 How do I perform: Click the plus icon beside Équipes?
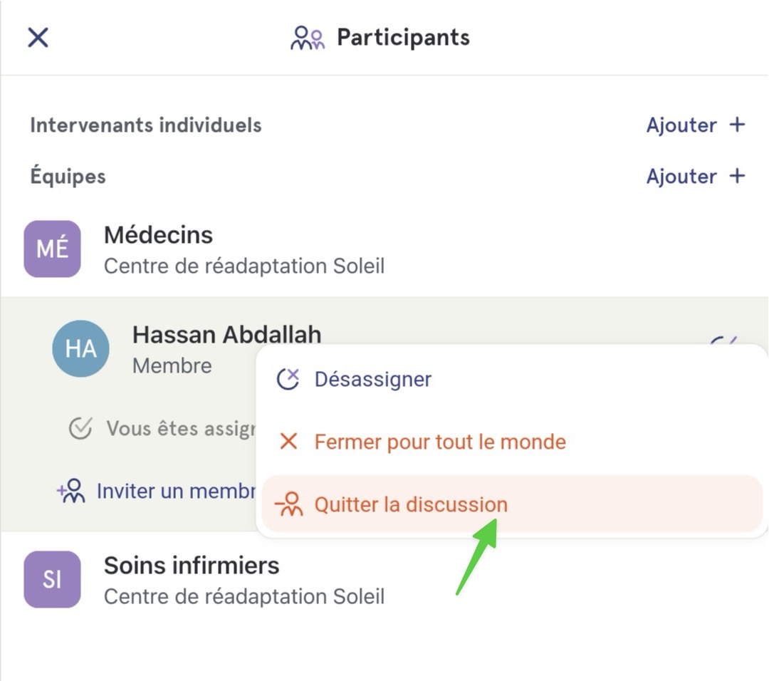[737, 176]
